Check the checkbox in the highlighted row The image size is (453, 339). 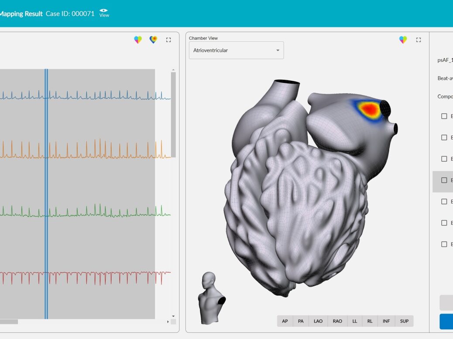pos(444,180)
